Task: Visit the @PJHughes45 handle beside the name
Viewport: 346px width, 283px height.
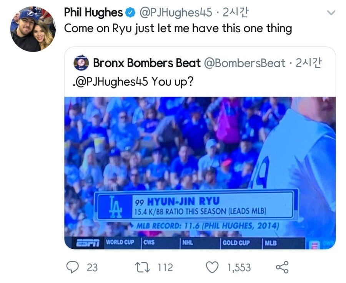Action: 175,13
